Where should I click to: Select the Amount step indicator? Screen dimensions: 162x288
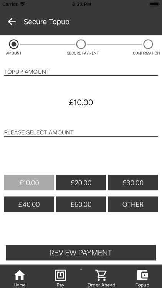point(14,44)
